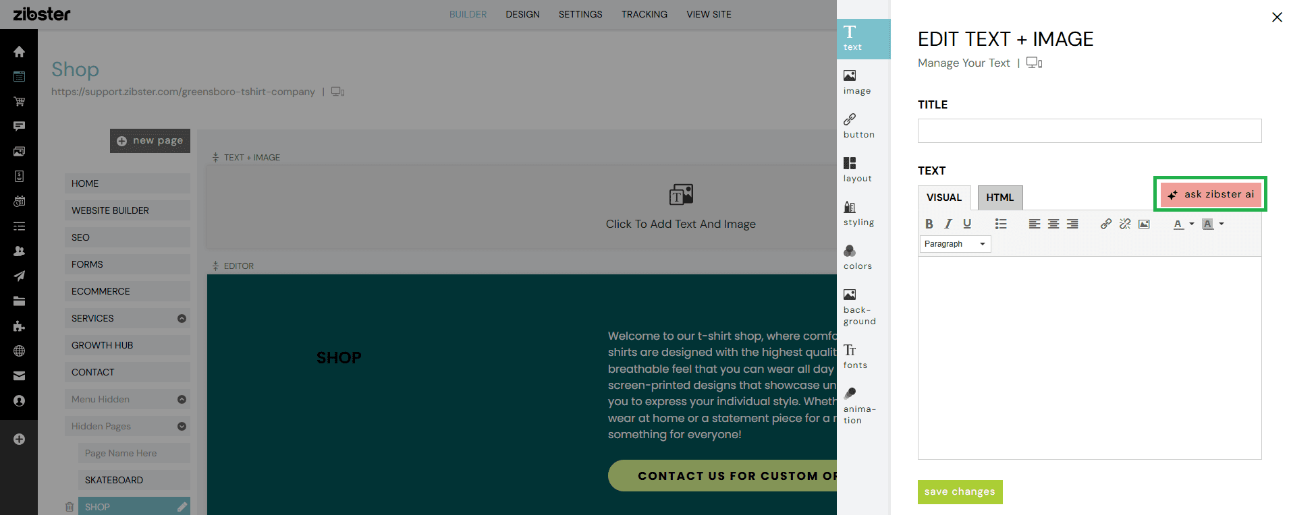Click the TITLE input field
1289x515 pixels.
coord(1089,131)
